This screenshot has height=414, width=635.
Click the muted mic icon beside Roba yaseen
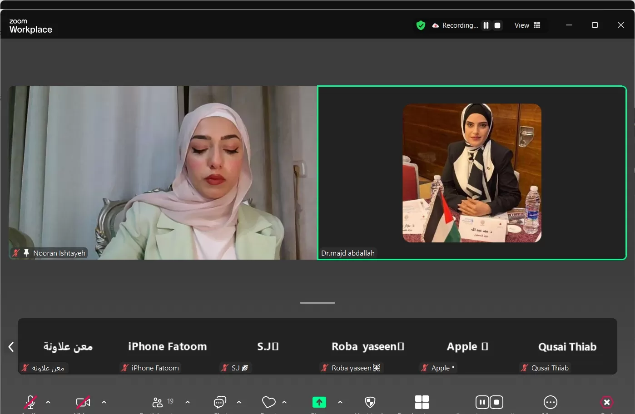pyautogui.click(x=325, y=368)
